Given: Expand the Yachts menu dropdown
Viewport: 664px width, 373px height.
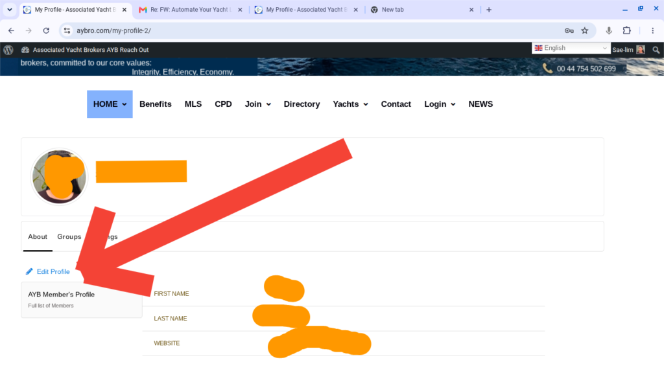Looking at the screenshot, I should pyautogui.click(x=350, y=104).
